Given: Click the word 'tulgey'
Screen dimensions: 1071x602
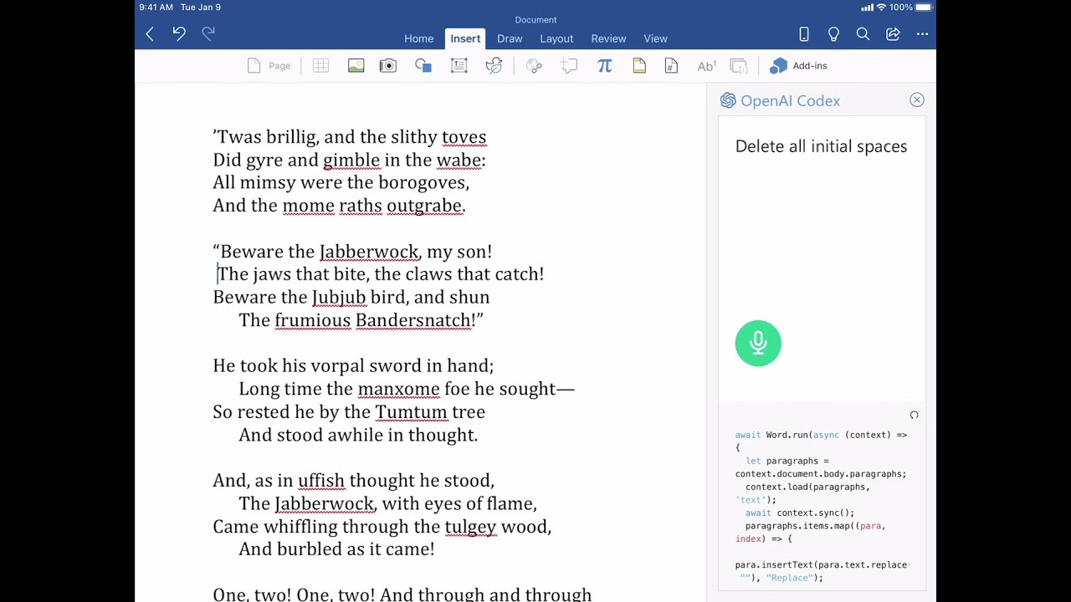Looking at the screenshot, I should click(470, 527).
